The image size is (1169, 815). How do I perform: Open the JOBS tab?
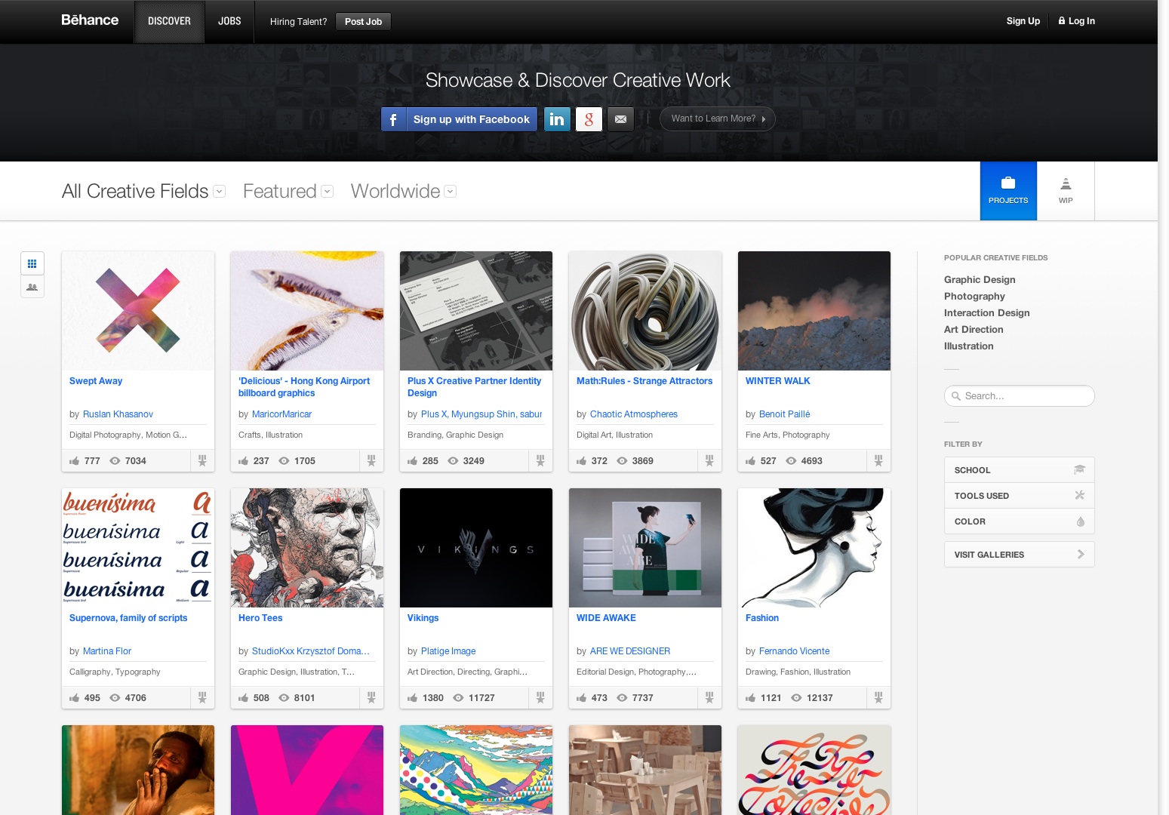(x=229, y=21)
